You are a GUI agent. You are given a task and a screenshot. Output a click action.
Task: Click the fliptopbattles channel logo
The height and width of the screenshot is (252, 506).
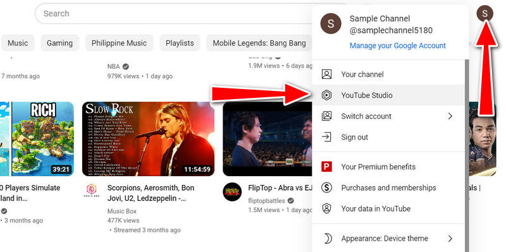pyautogui.click(x=232, y=192)
